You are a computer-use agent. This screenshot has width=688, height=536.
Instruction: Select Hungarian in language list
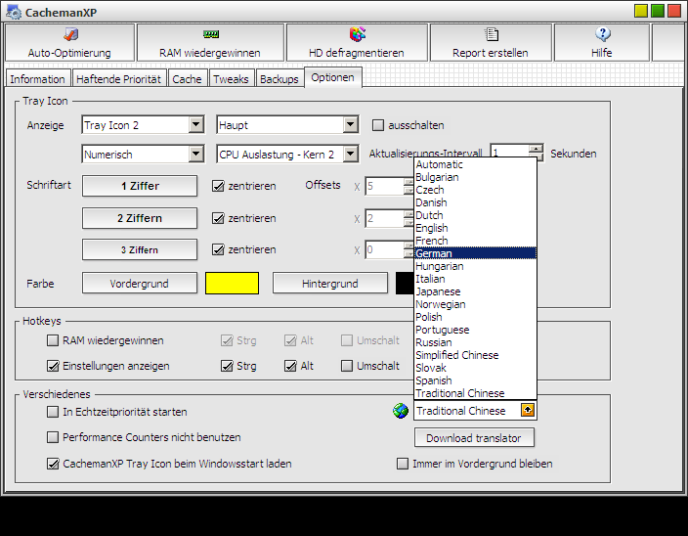[475, 266]
